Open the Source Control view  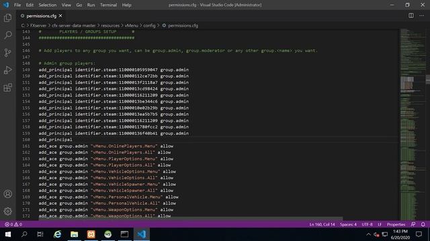click(x=7, y=52)
